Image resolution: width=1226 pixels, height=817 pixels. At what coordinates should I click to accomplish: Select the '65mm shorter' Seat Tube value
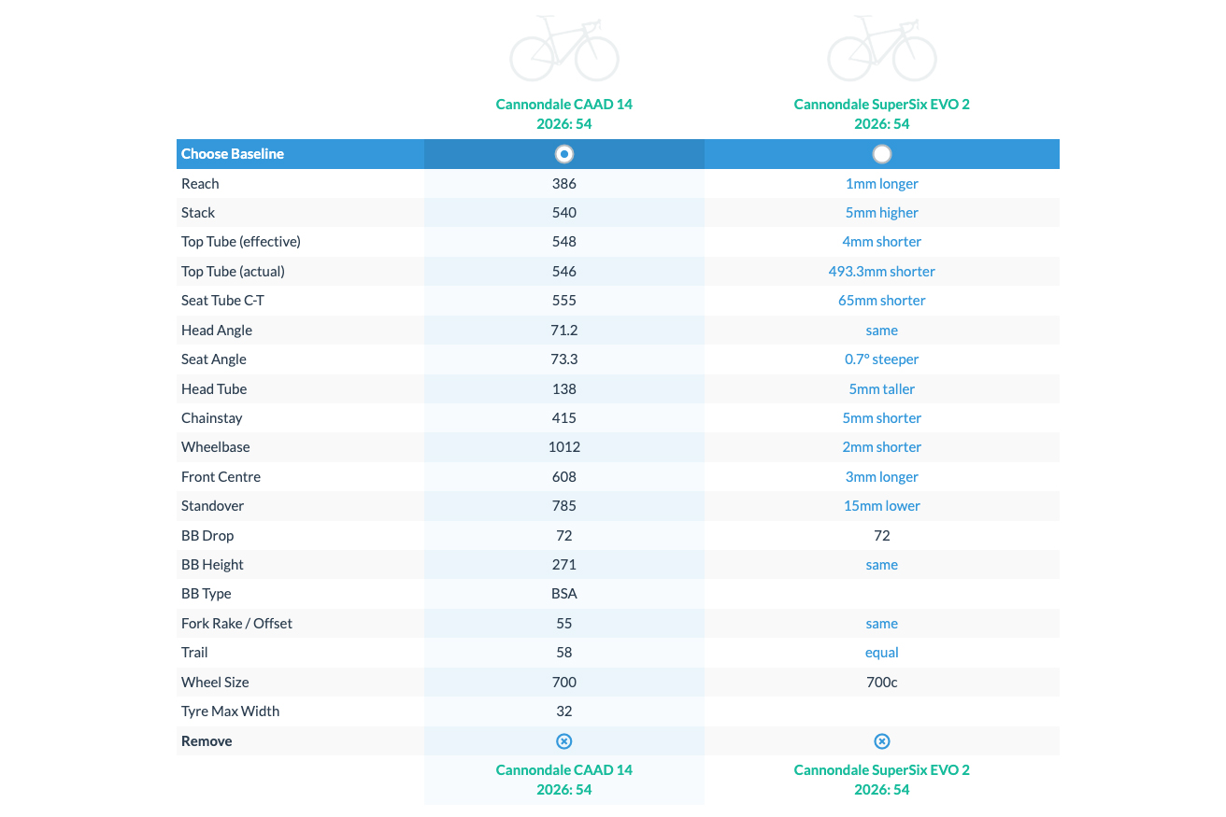(882, 301)
